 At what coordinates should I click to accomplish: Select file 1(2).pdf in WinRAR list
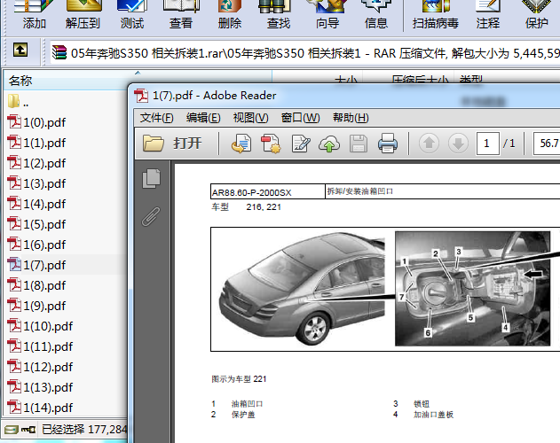(x=36, y=163)
